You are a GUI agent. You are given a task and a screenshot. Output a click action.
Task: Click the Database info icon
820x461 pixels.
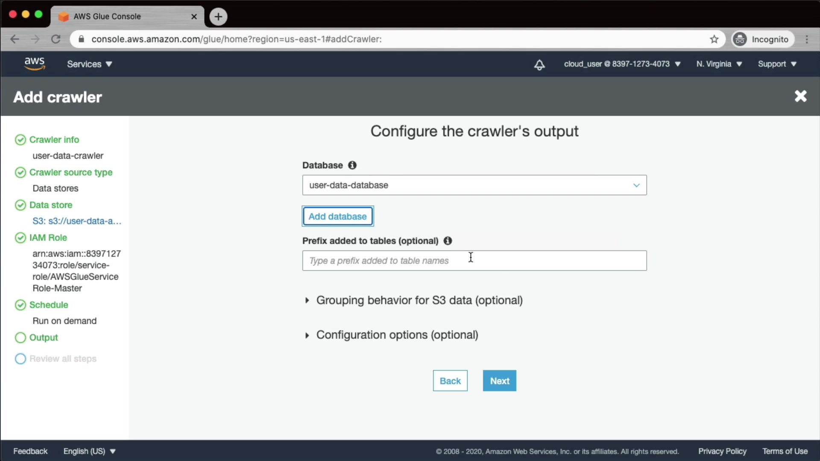tap(352, 165)
